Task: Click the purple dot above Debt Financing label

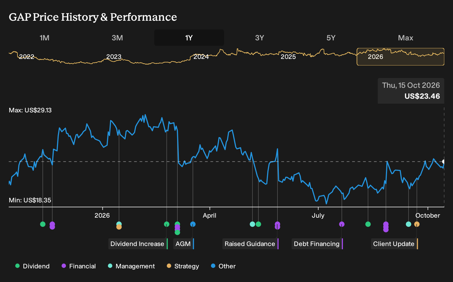Action: pyautogui.click(x=342, y=224)
